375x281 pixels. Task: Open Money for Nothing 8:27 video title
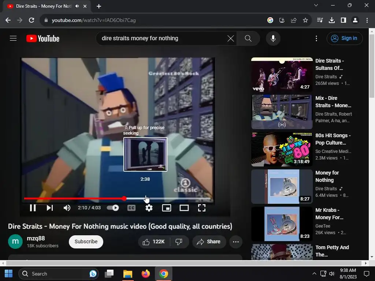click(x=327, y=176)
